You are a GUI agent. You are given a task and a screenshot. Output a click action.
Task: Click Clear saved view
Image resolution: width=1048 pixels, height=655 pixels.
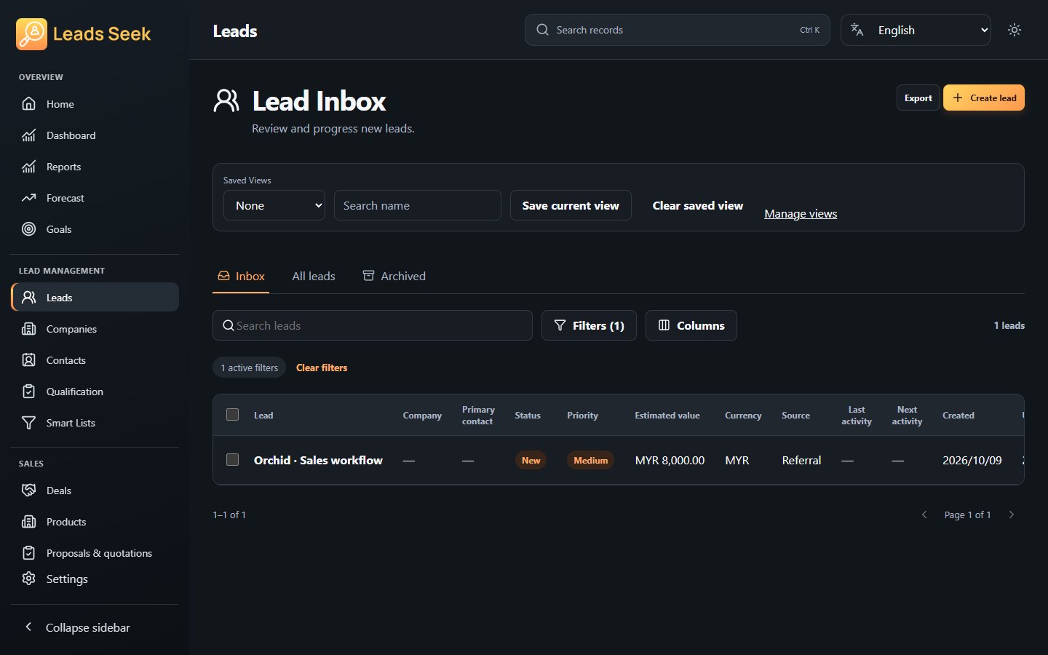pos(698,205)
